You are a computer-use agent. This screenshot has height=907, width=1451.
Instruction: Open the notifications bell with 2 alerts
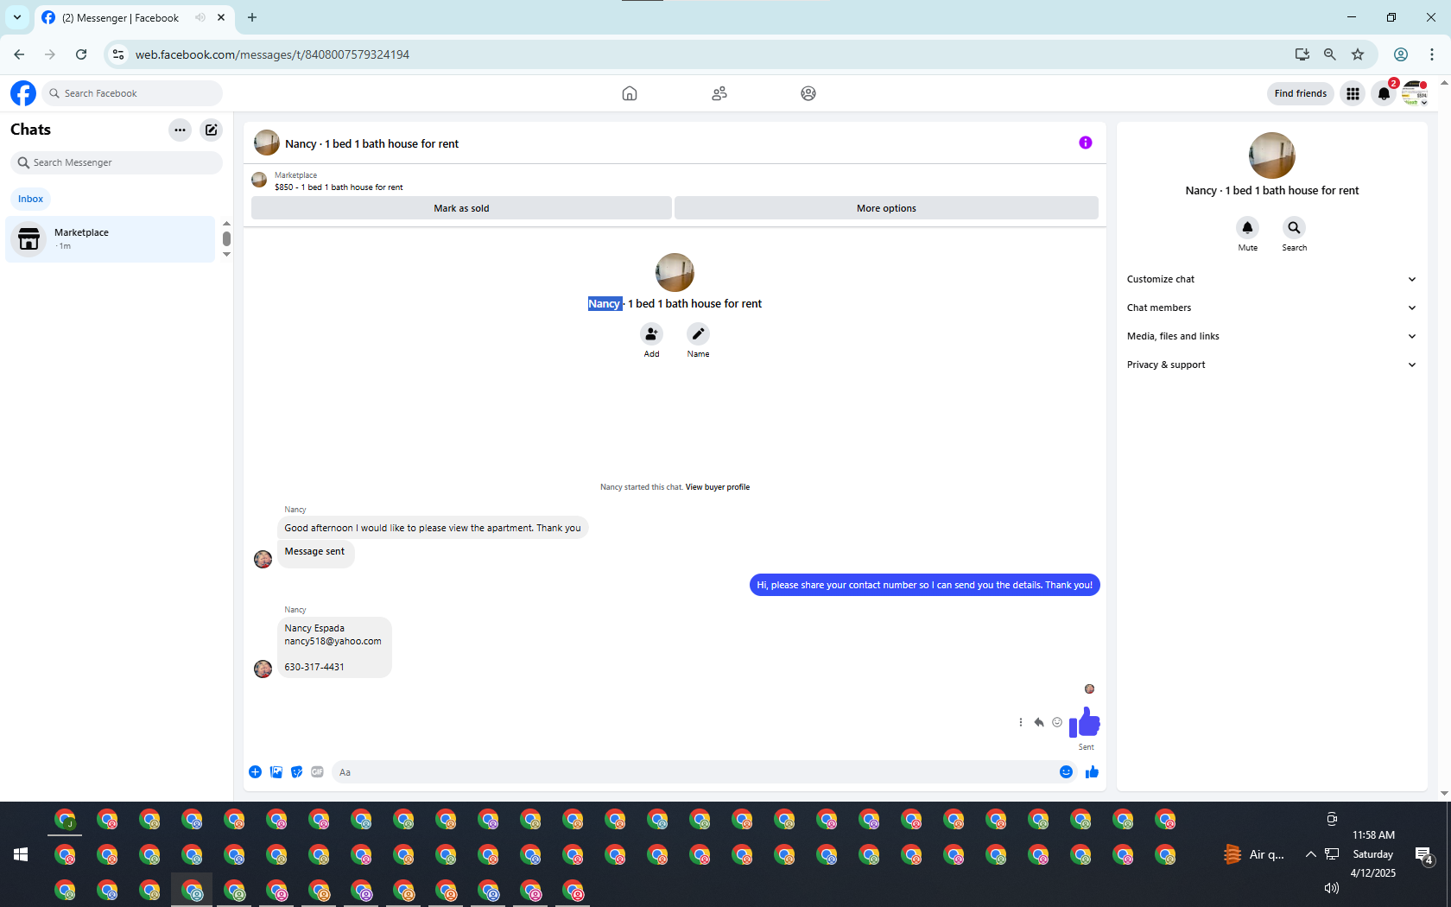click(x=1384, y=93)
